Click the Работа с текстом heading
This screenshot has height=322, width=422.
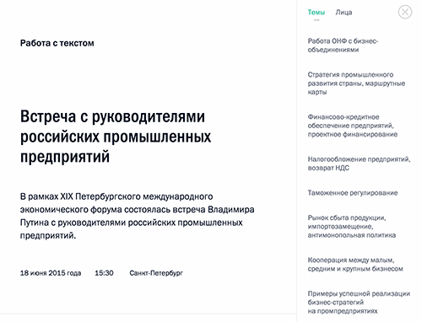[x=57, y=43]
